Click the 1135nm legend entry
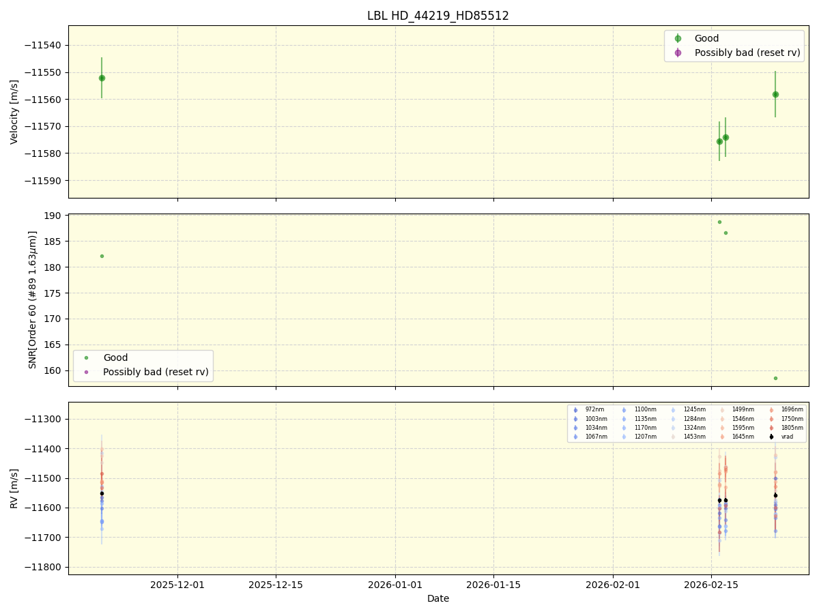The image size is (819, 614). tap(646, 419)
